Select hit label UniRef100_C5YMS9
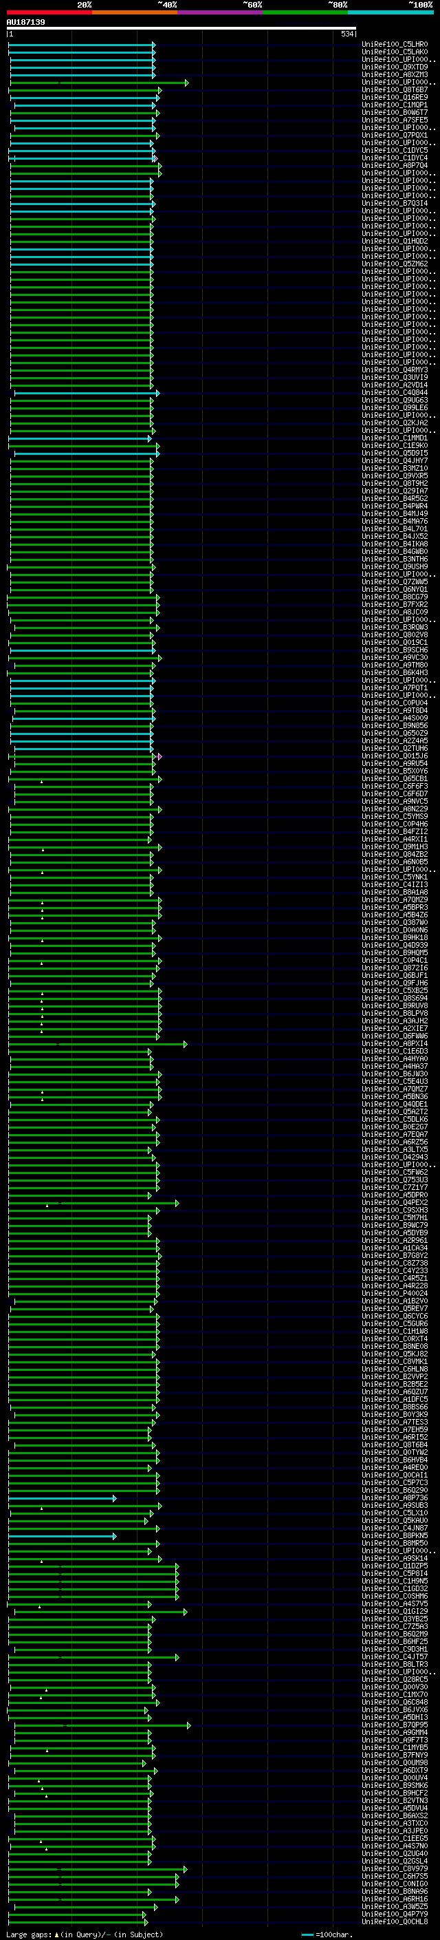 click(x=395, y=816)
